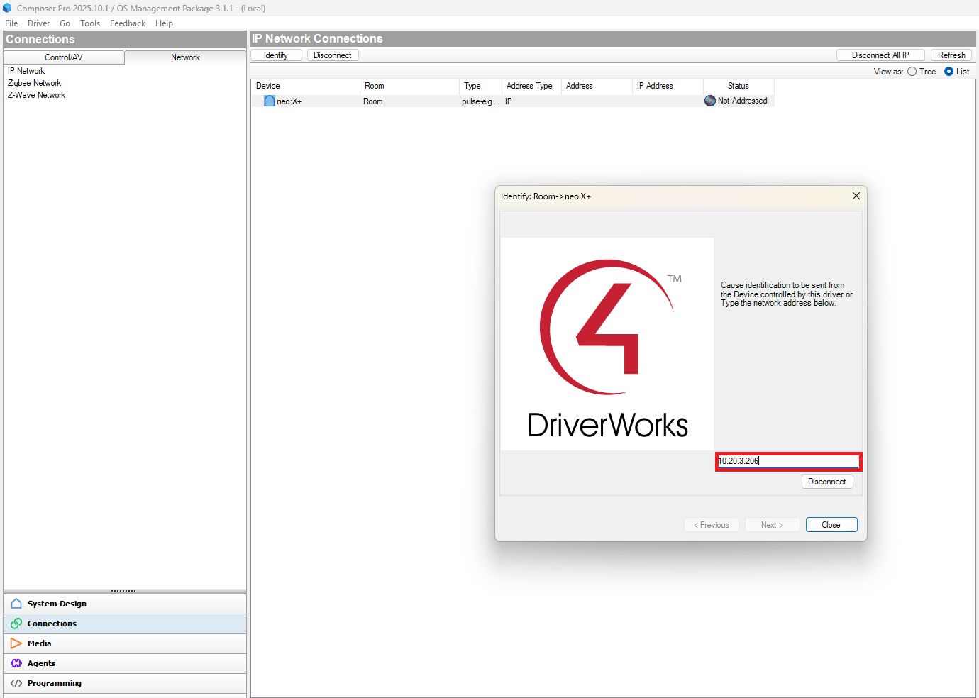Open the Connections view
The width and height of the screenshot is (979, 698).
click(125, 624)
